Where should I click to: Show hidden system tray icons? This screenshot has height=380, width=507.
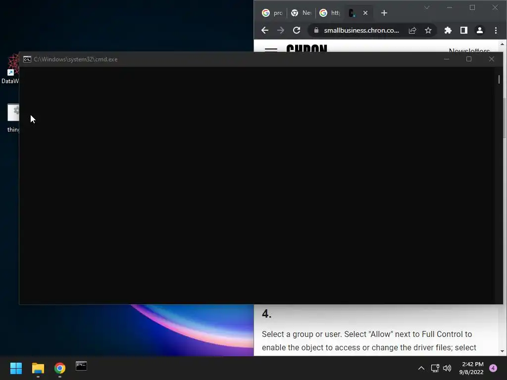(x=421, y=368)
